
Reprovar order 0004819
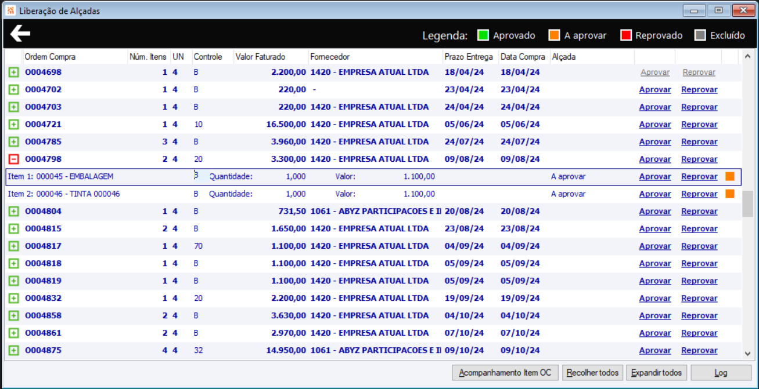(699, 281)
